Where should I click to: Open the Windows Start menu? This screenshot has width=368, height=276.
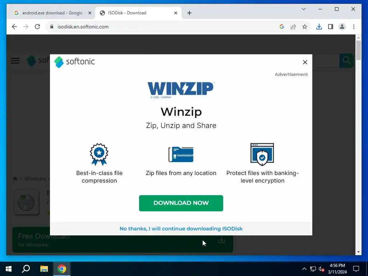click(x=9, y=269)
